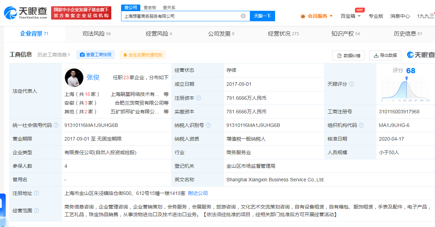
Task: Click the help icon next to 注册地址
Action: (x=36, y=193)
